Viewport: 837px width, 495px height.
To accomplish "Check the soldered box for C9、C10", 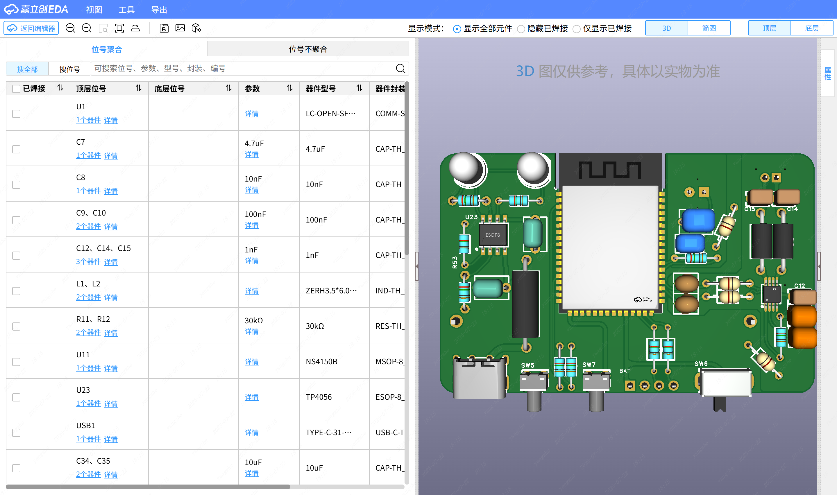I will pyautogui.click(x=16, y=220).
